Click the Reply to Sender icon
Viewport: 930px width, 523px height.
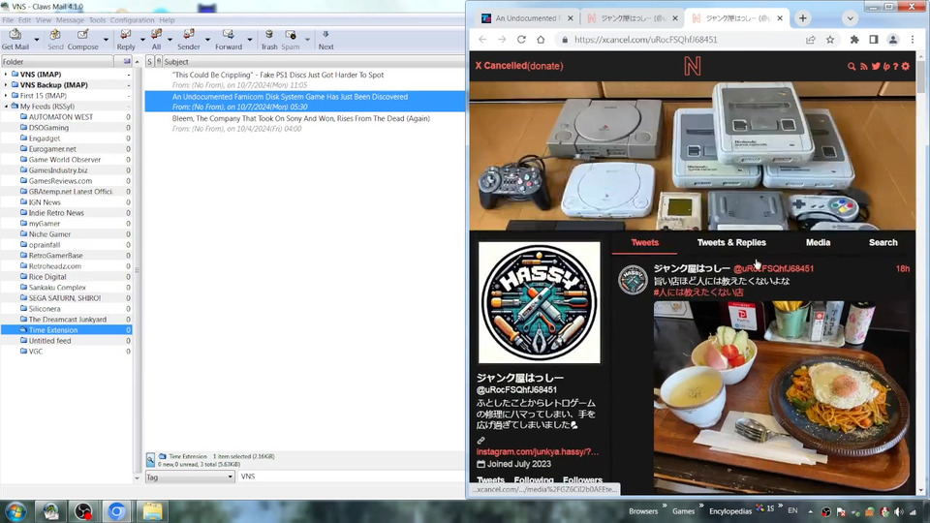tap(189, 39)
